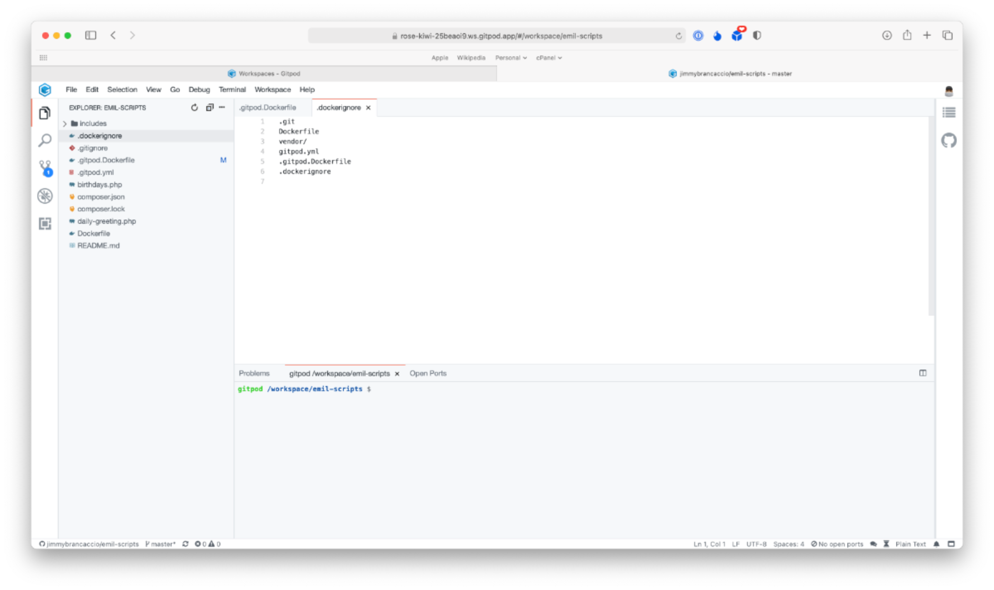Switch to the .gitpod.Dockerfile editor tab
The image size is (994, 590).
point(268,108)
